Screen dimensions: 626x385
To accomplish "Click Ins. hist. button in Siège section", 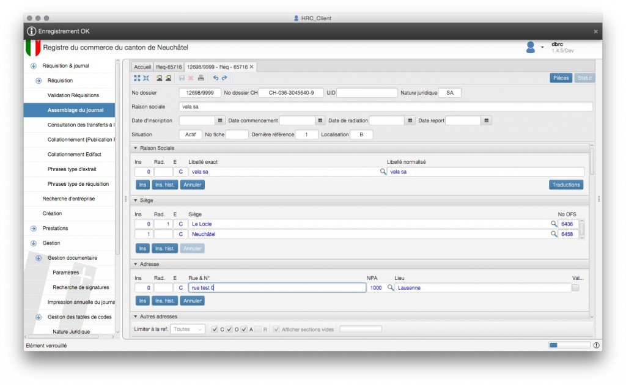I will (x=165, y=249).
